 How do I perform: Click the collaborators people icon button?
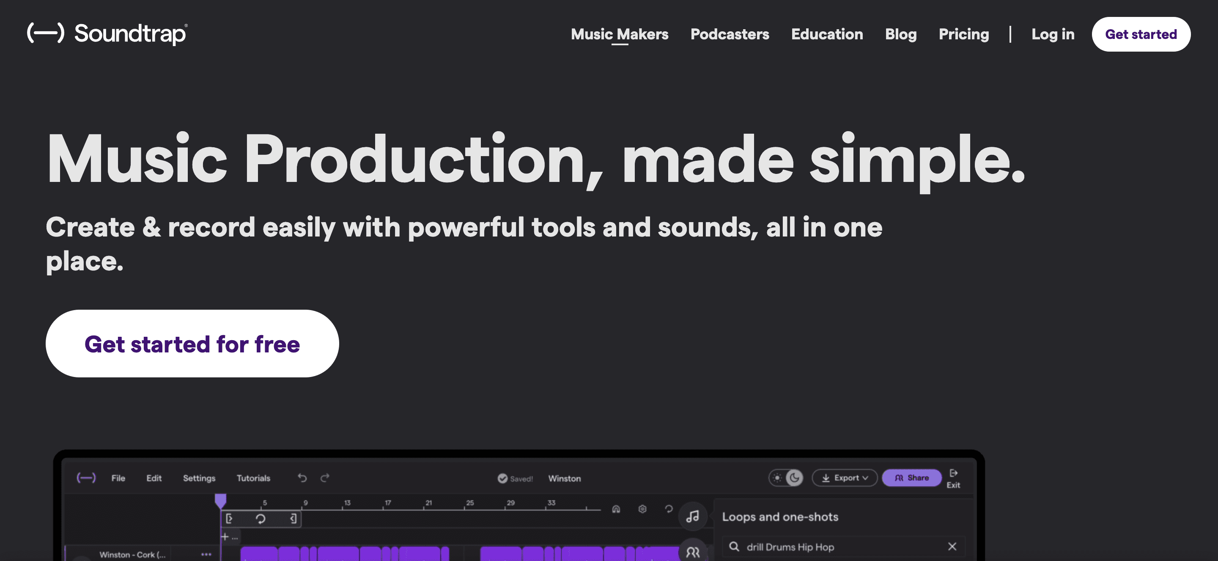click(693, 552)
